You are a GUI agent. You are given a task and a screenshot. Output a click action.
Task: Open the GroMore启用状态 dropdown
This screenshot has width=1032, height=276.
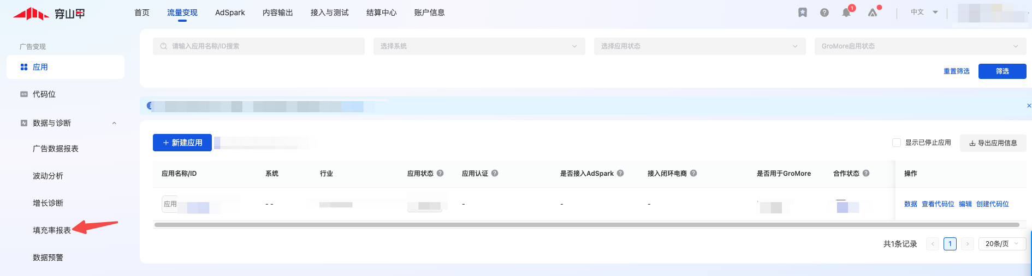(x=920, y=46)
